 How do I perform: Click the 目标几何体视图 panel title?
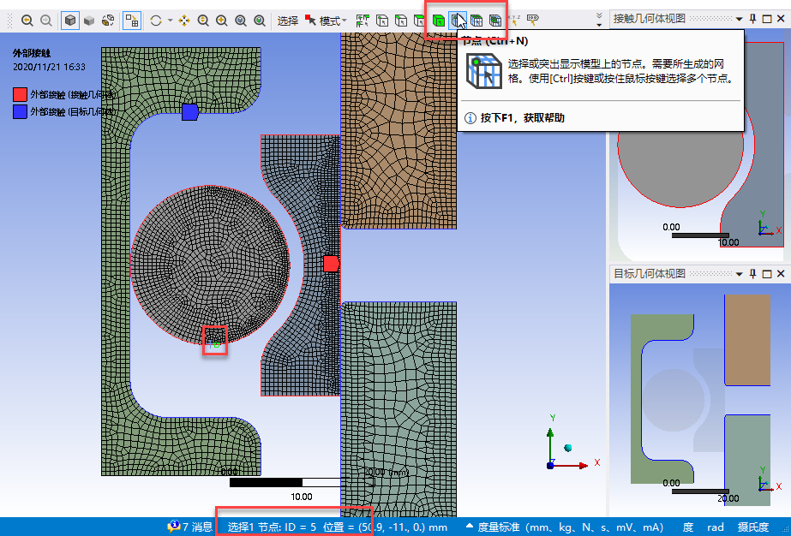click(650, 273)
